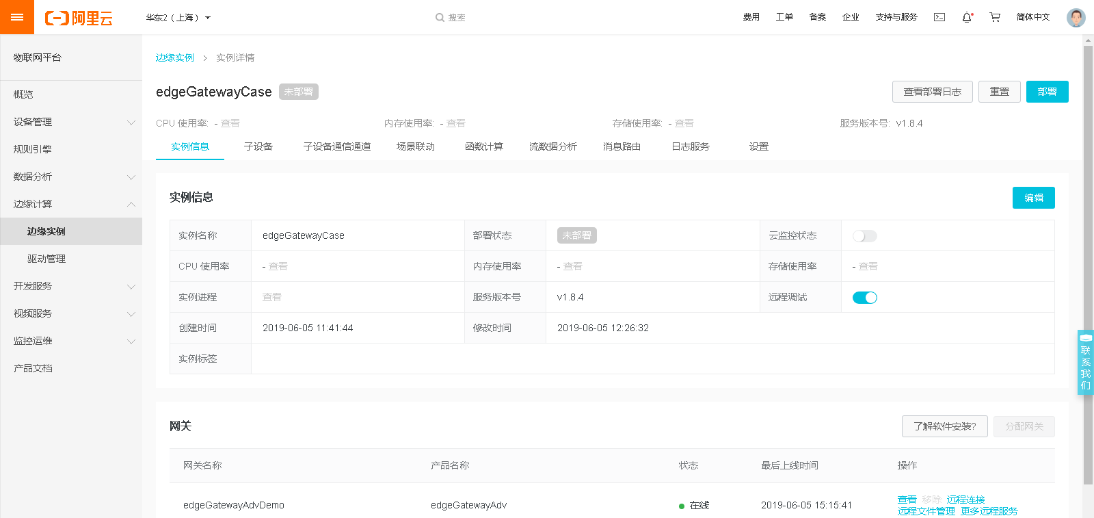Click the 2019-06-05 12:26:32 modified time
Image resolution: width=1094 pixels, height=518 pixels.
(603, 328)
